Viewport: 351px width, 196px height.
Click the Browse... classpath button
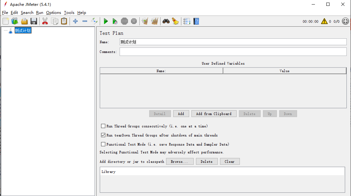pyautogui.click(x=180, y=162)
